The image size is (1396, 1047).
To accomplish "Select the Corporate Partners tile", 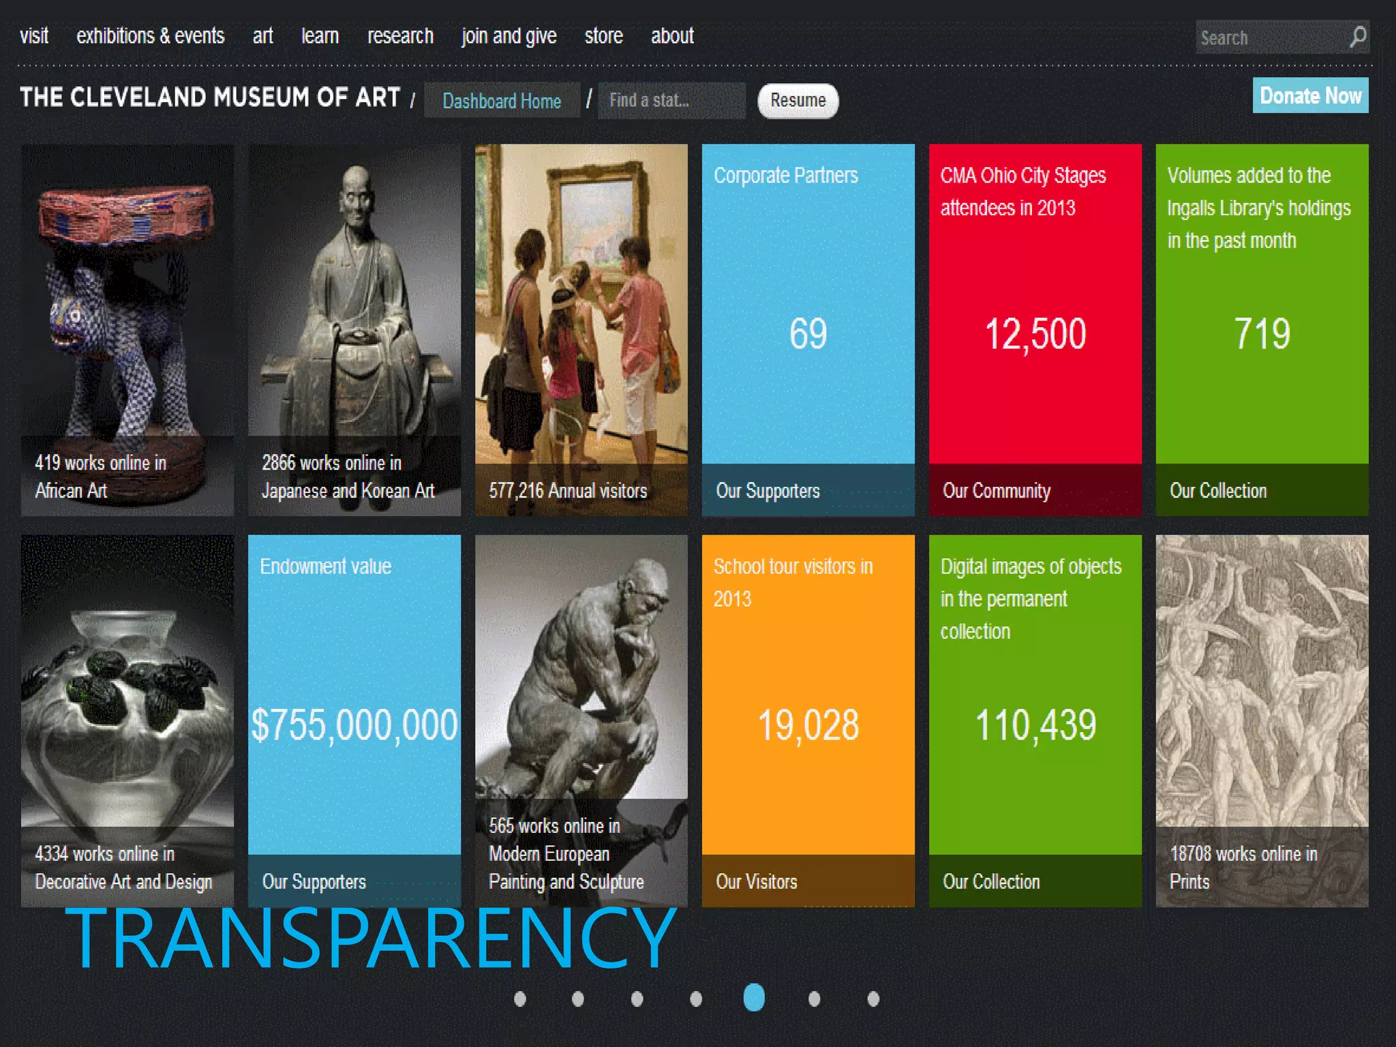I will coord(808,330).
